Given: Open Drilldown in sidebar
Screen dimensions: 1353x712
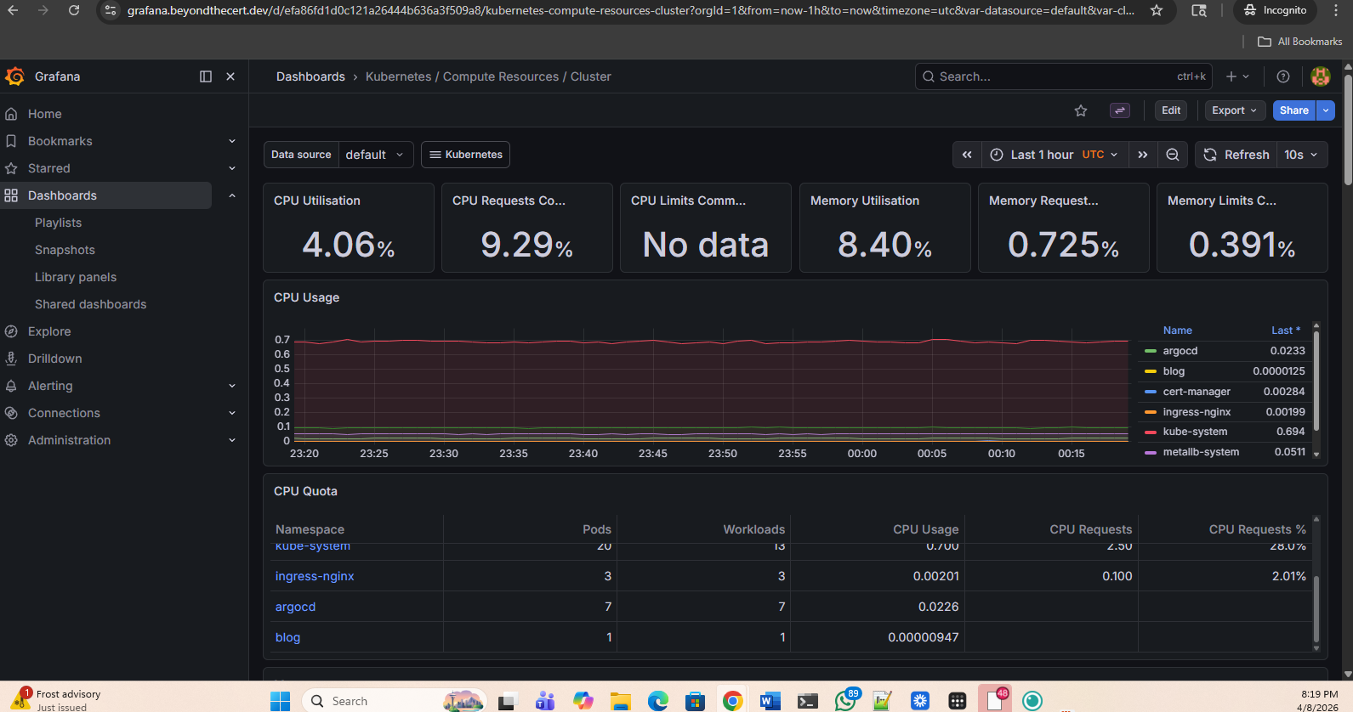Looking at the screenshot, I should (x=55, y=359).
